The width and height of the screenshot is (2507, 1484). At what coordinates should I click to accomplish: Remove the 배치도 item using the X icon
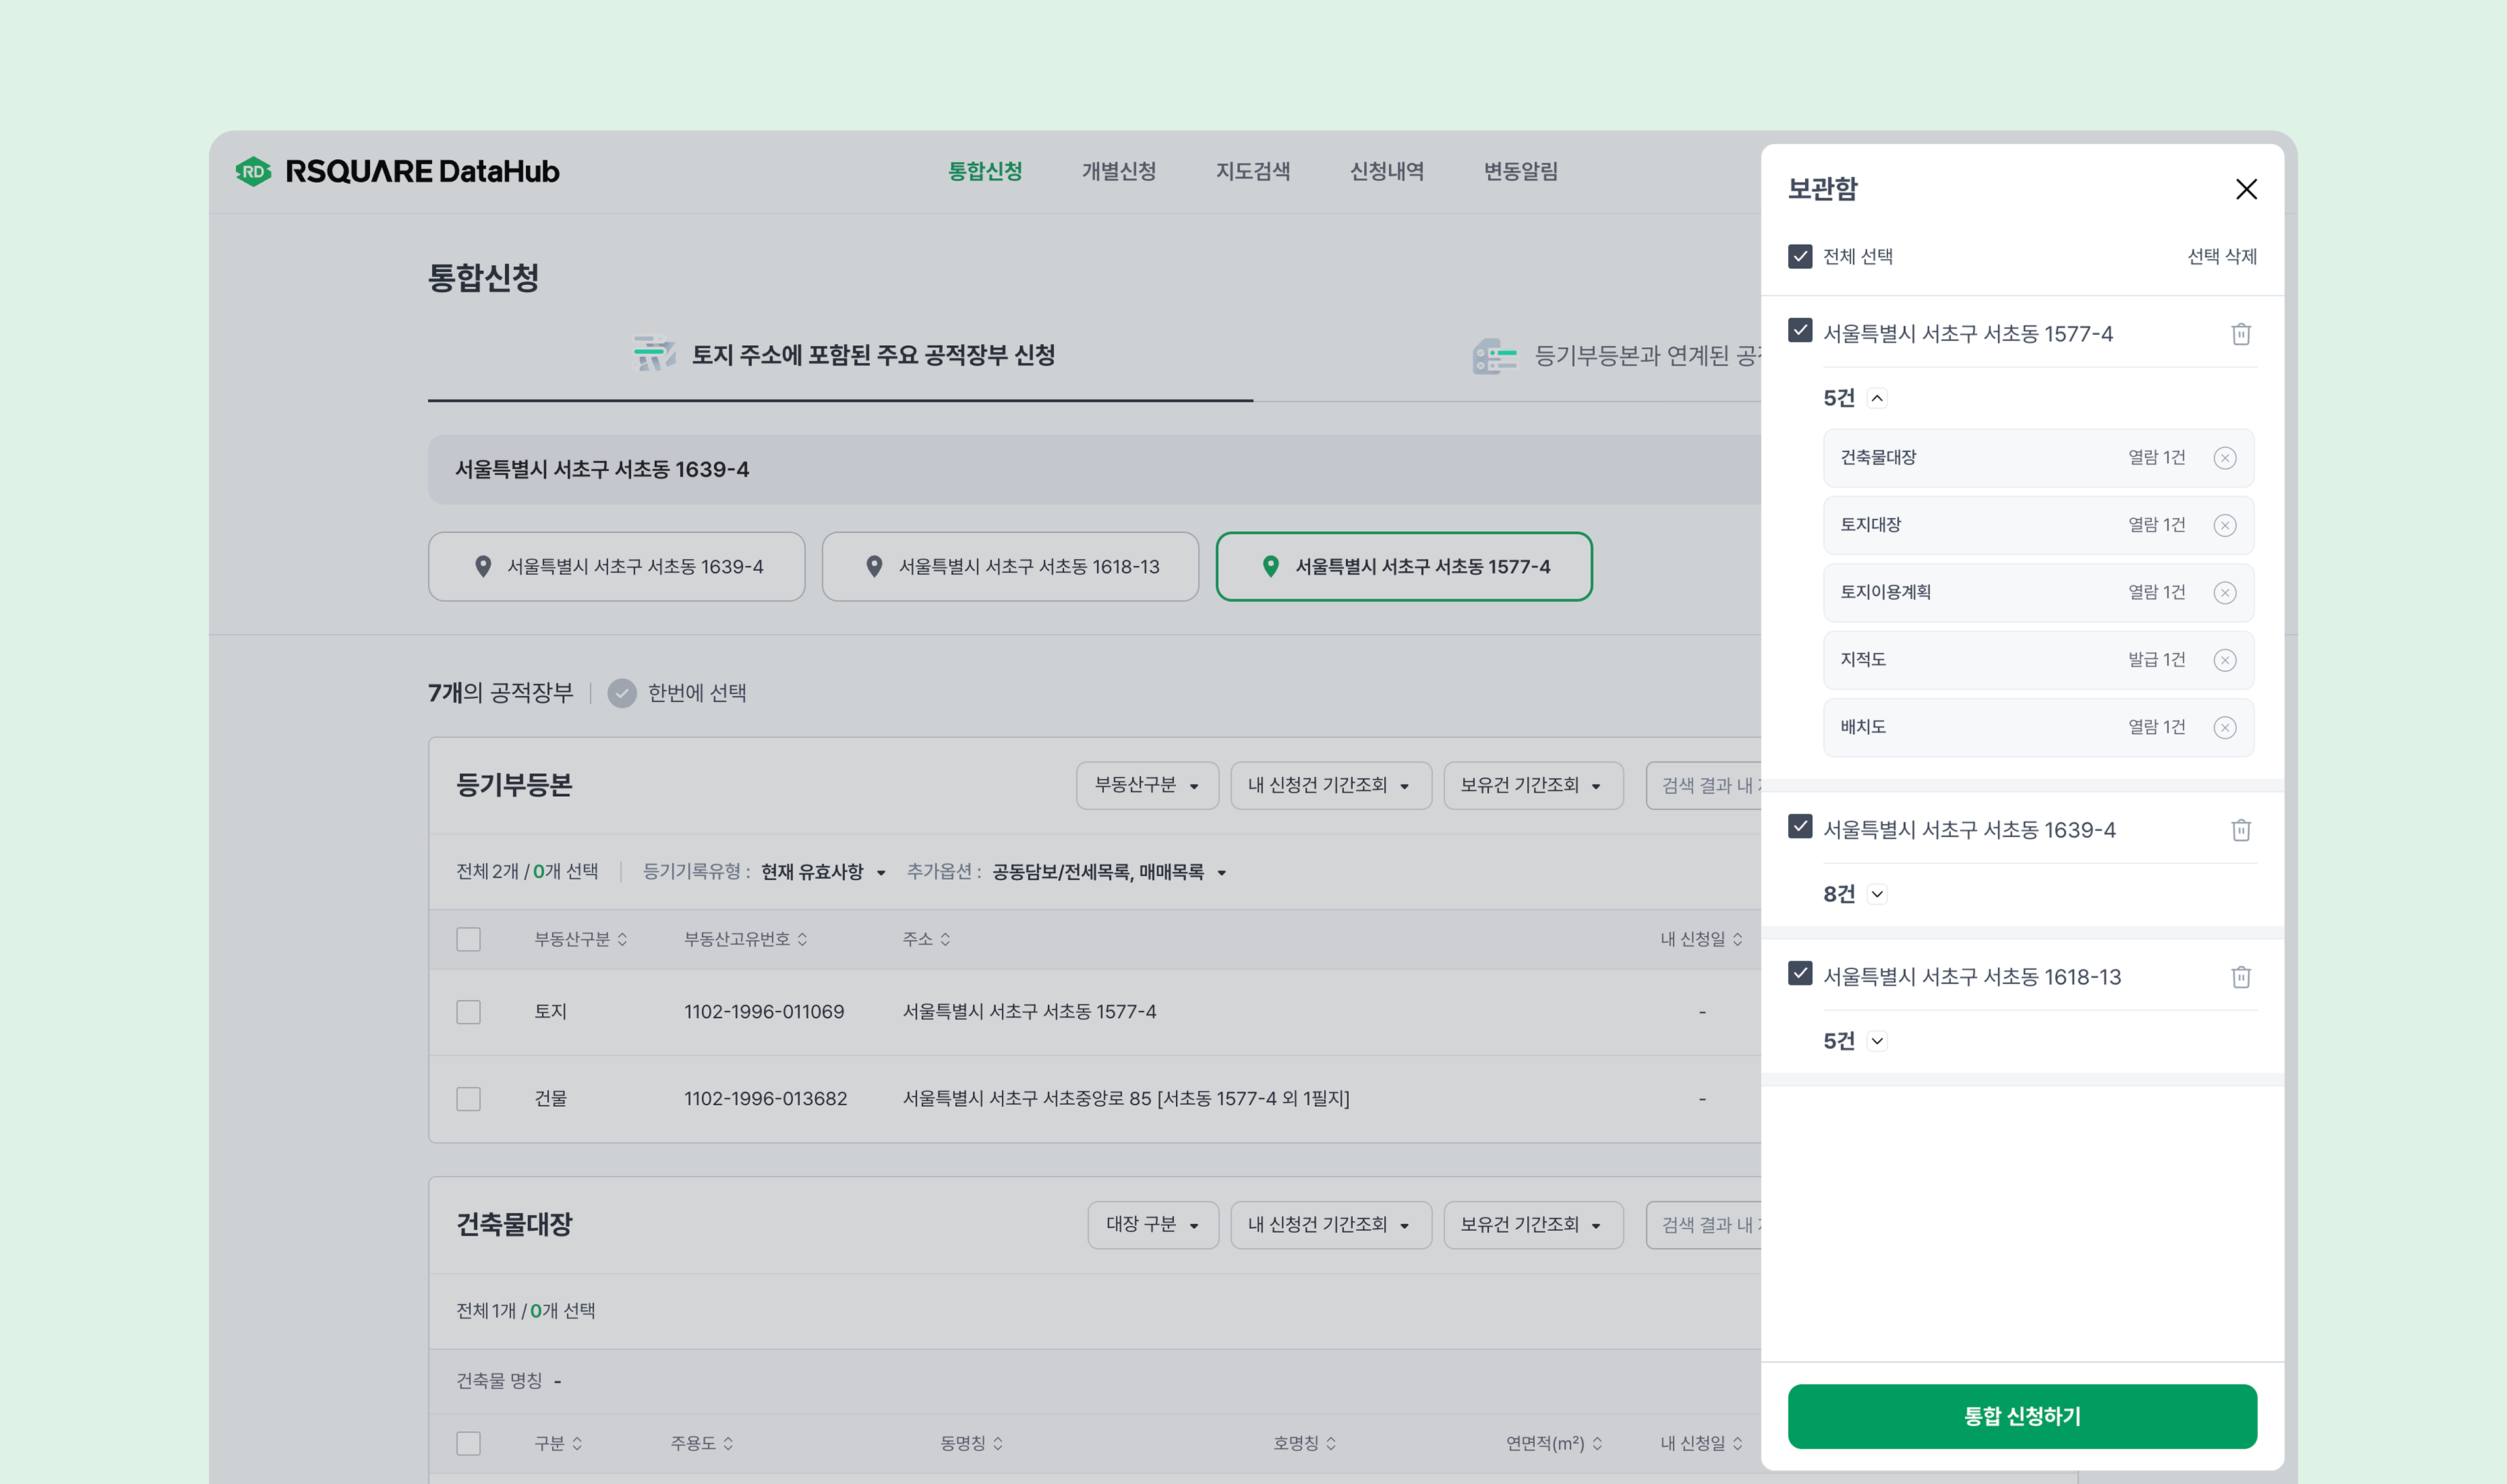[x=2224, y=728]
